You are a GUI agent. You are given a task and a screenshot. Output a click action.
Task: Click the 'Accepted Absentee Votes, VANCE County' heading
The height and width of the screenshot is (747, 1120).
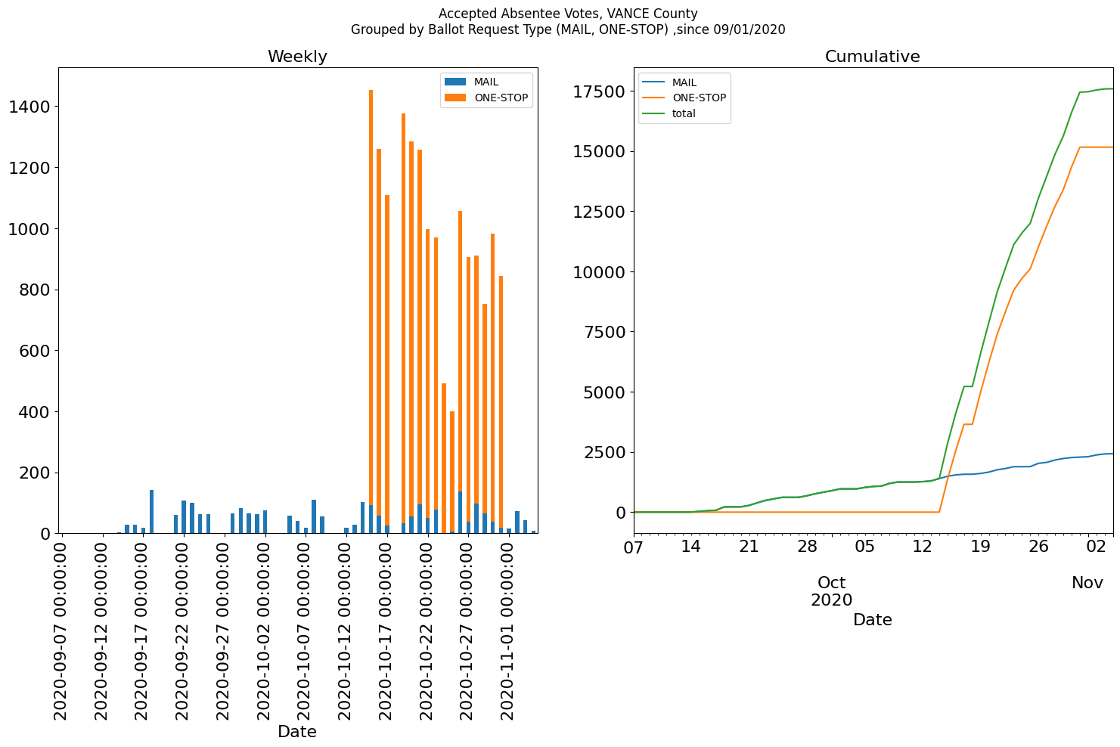(568, 14)
